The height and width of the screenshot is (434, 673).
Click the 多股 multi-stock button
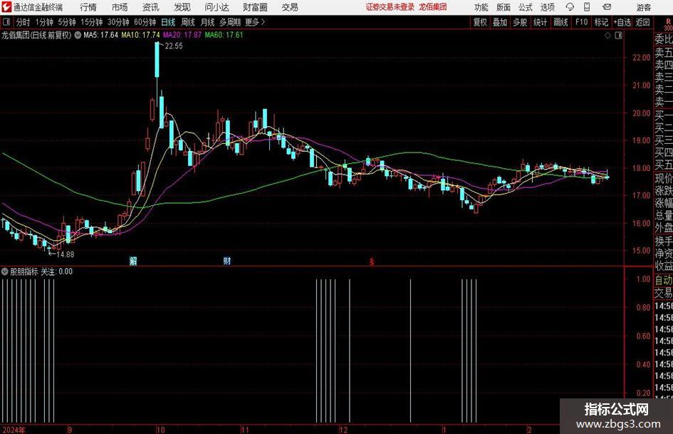(520, 22)
